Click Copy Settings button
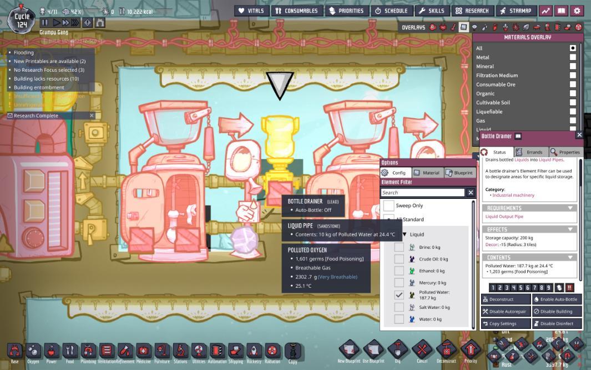Image resolution: width=591 pixels, height=370 pixels. pyautogui.click(x=506, y=323)
